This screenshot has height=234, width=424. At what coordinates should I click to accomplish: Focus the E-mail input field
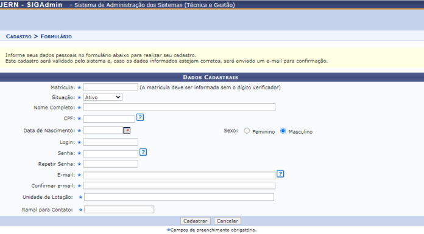pyautogui.click(x=179, y=176)
